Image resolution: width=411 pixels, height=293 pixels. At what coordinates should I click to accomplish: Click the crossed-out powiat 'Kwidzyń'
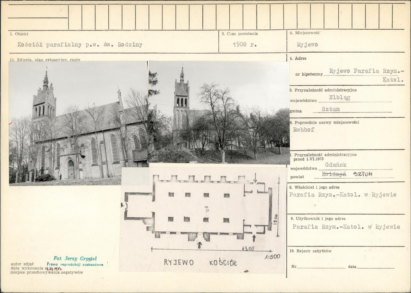click(x=334, y=174)
